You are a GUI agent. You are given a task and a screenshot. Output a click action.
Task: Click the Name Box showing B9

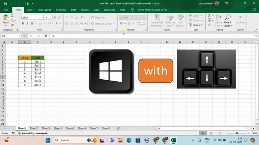coord(11,36)
